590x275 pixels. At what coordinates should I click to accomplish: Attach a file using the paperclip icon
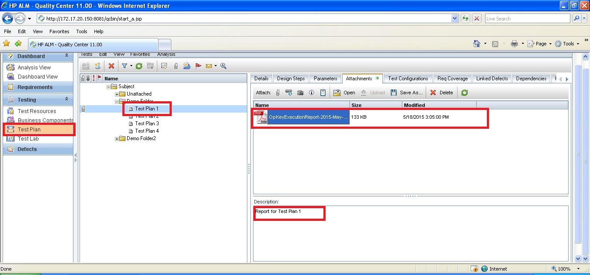[x=278, y=93]
